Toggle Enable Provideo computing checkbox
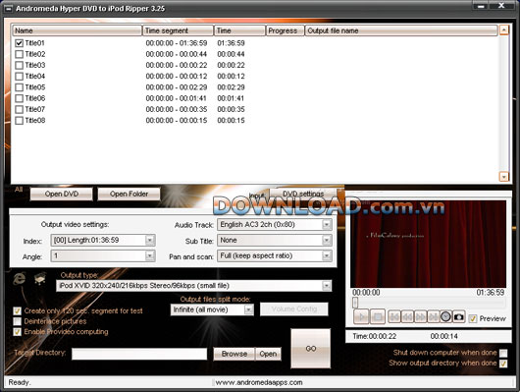Viewport: 520px width, 392px height. click(17, 331)
